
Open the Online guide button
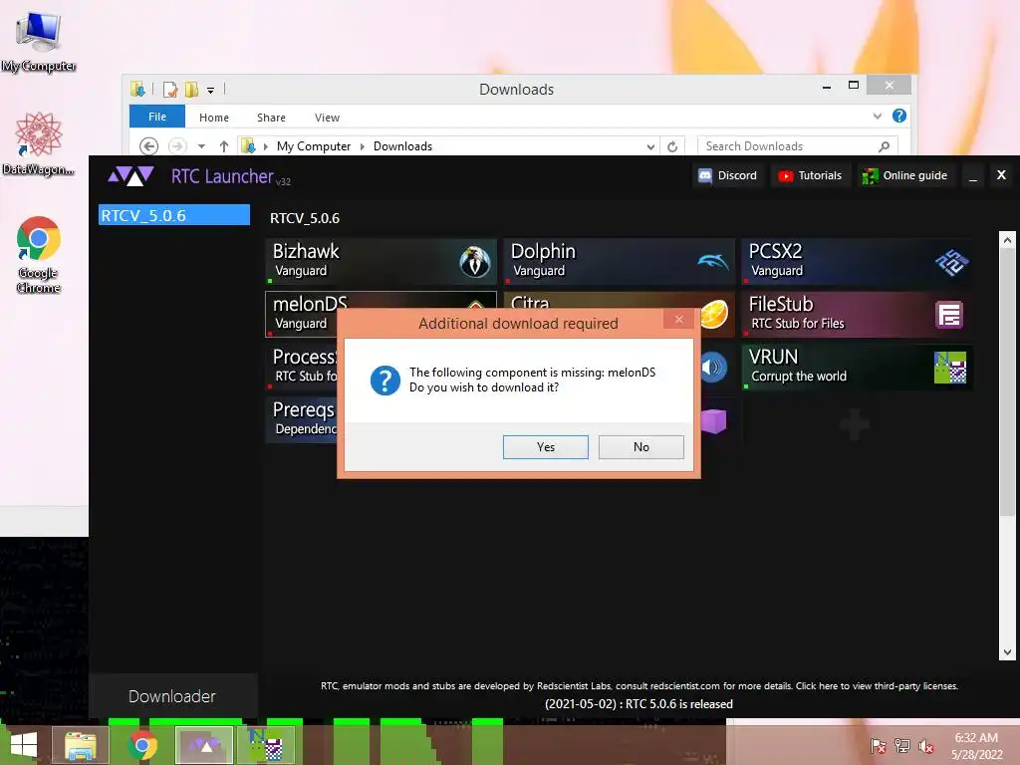(x=904, y=175)
